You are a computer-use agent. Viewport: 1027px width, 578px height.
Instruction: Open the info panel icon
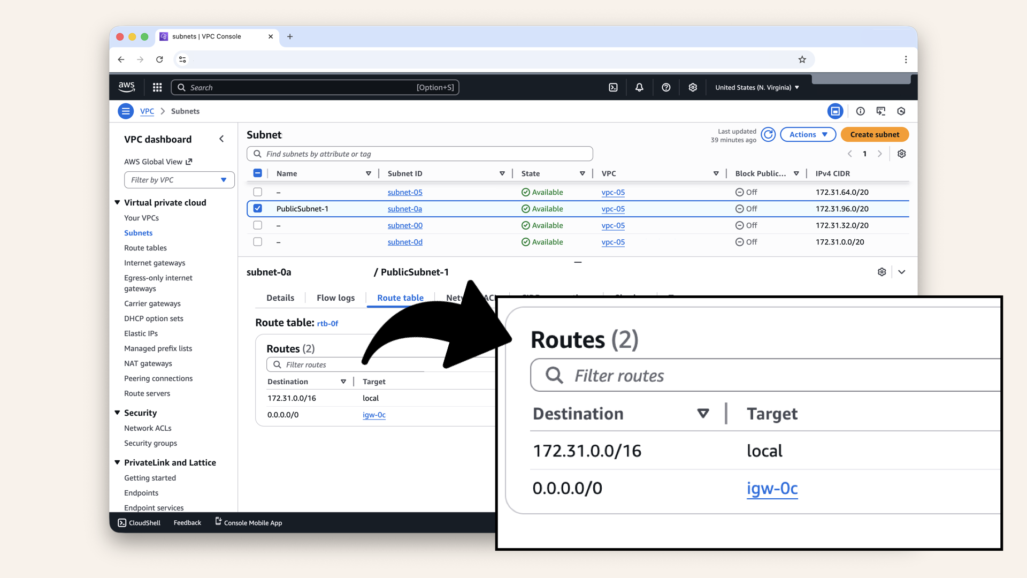860,111
